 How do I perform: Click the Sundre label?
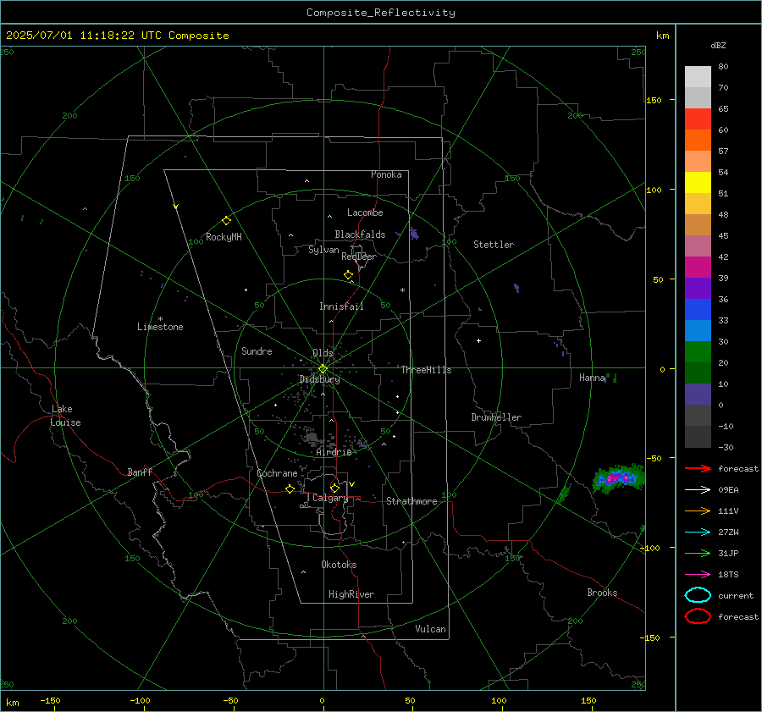click(x=257, y=350)
